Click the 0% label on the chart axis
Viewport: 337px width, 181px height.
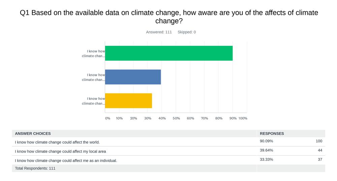coord(108,118)
